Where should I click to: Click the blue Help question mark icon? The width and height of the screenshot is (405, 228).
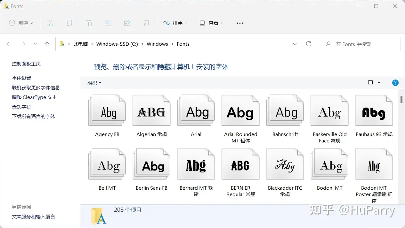395,83
